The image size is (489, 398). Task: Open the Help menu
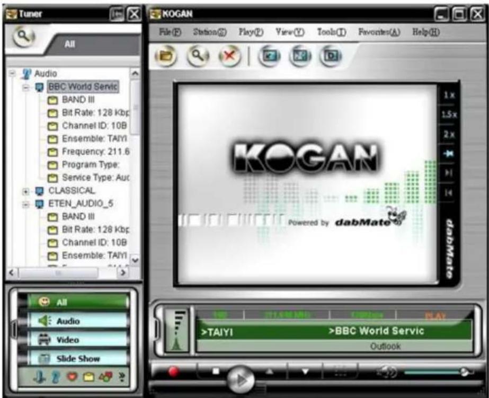point(426,32)
